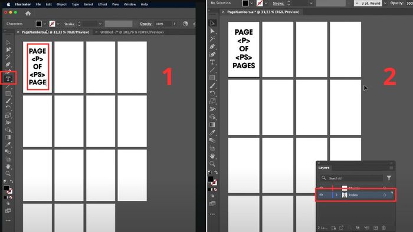Click target circle of Index layer
Screen dimensions: 413x232
[x=385, y=195]
